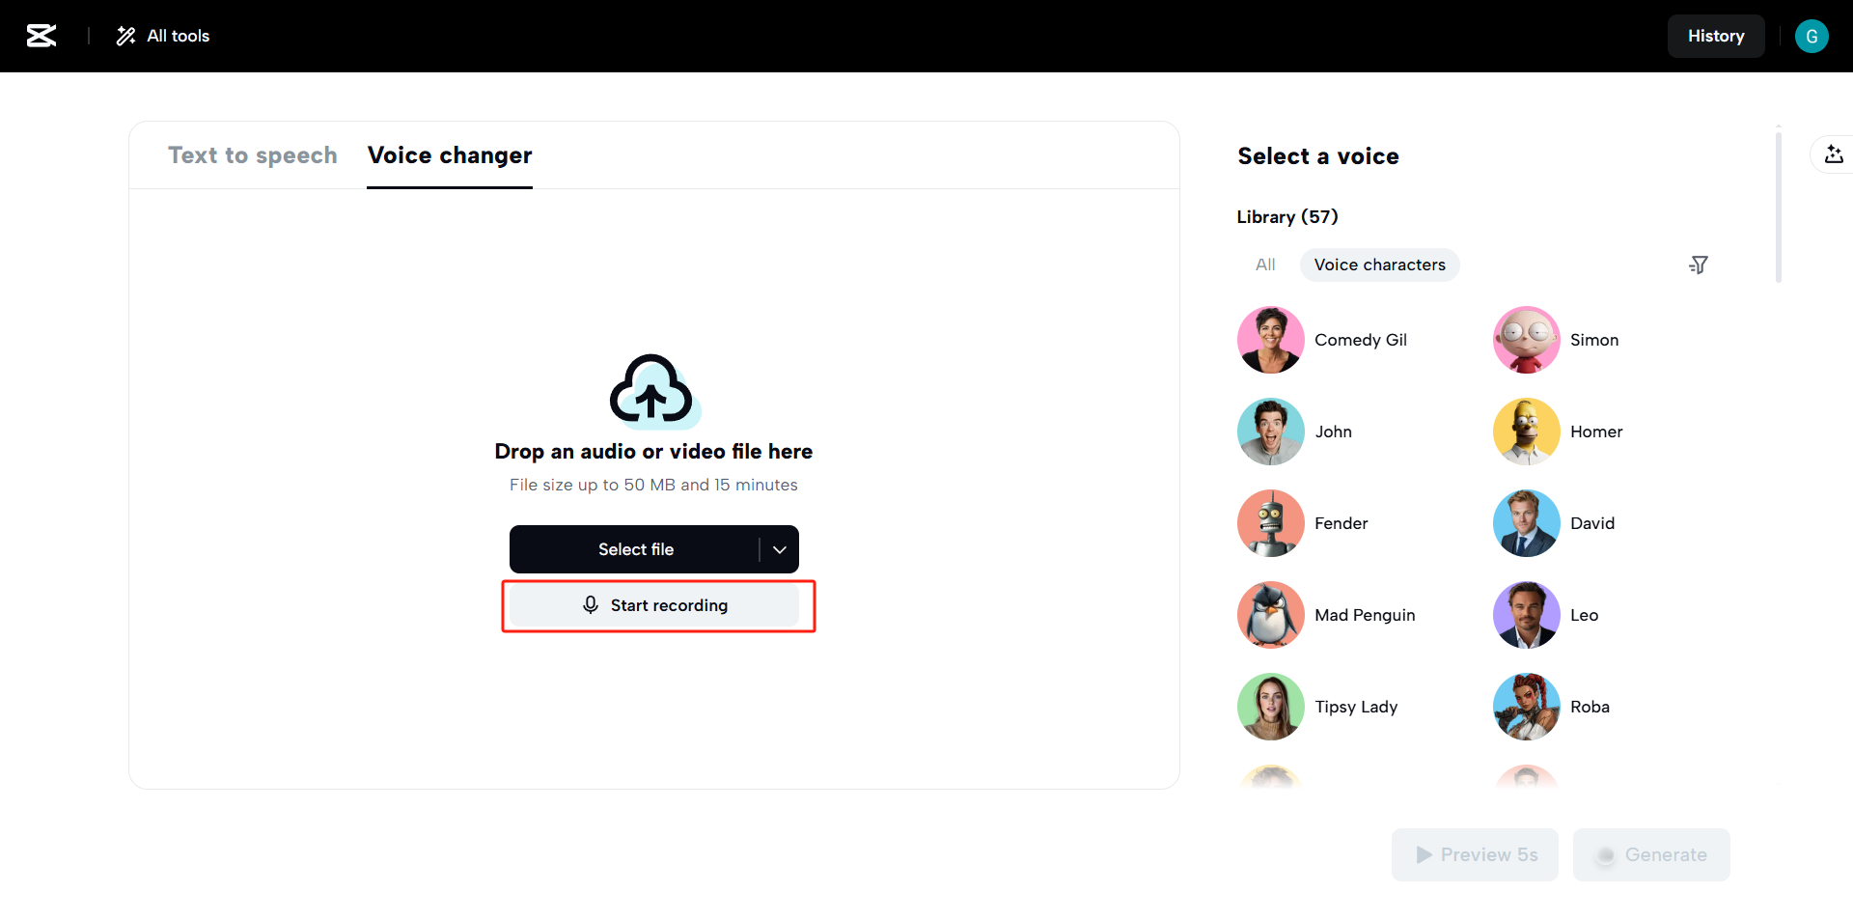Select the Voice changer tab
The image size is (1853, 920).
point(450,155)
